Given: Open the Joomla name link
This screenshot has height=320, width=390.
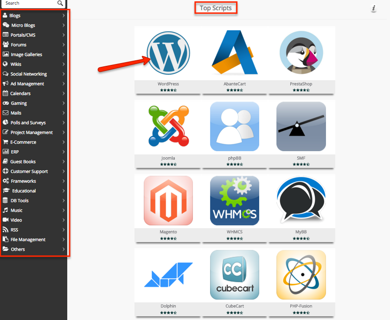Looking at the screenshot, I should point(168,158).
